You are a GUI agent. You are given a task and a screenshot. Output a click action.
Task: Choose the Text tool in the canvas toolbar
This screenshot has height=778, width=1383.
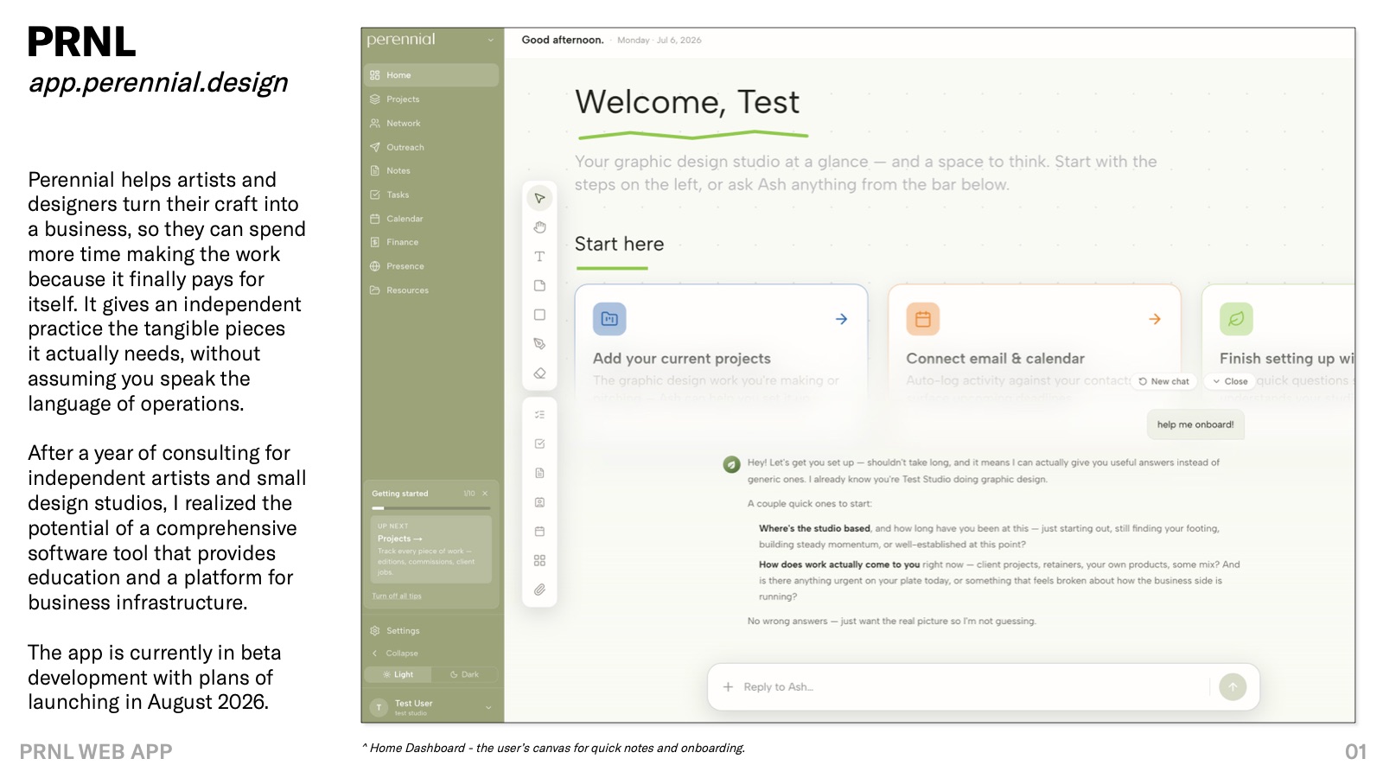(x=539, y=257)
